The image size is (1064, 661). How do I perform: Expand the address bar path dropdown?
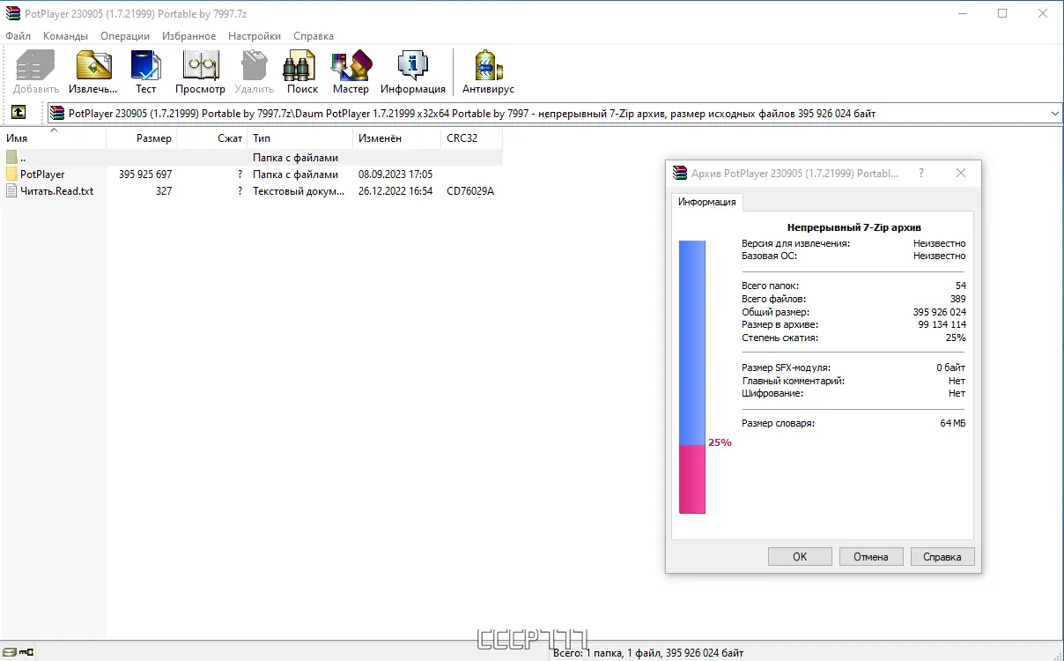[x=1053, y=113]
